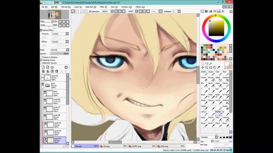Select the flat brush edge shape
Viewport: 273px width, 153px height.
(x=230, y=137)
